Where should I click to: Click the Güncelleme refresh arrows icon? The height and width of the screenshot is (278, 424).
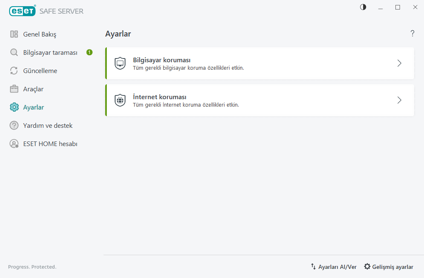[14, 71]
